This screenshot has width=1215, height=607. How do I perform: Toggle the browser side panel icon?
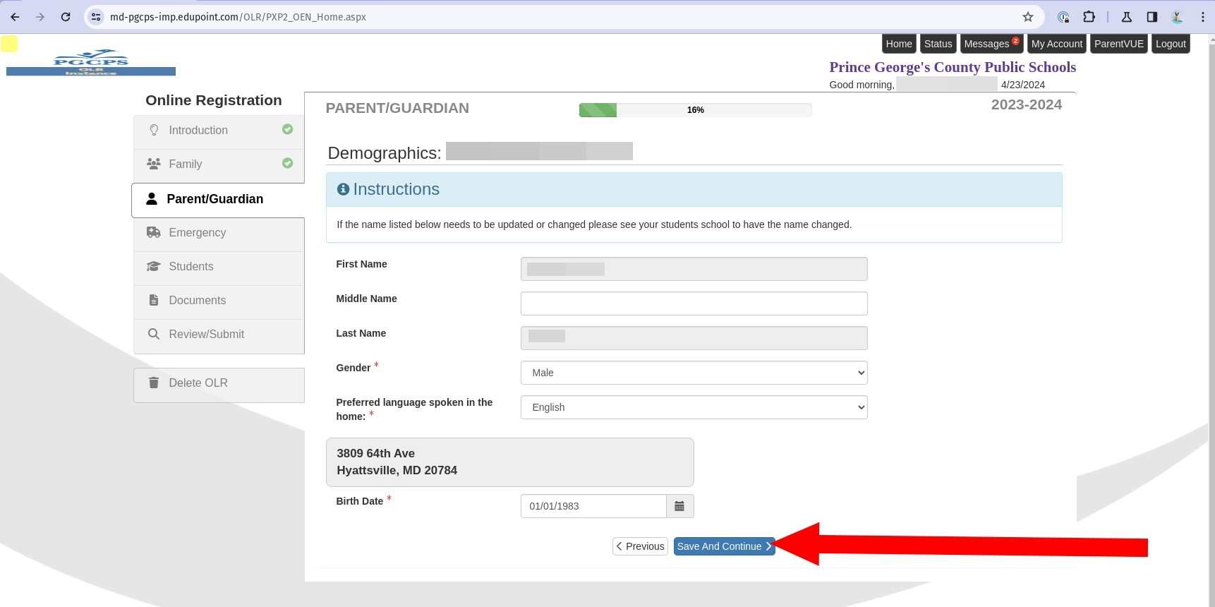(x=1151, y=17)
